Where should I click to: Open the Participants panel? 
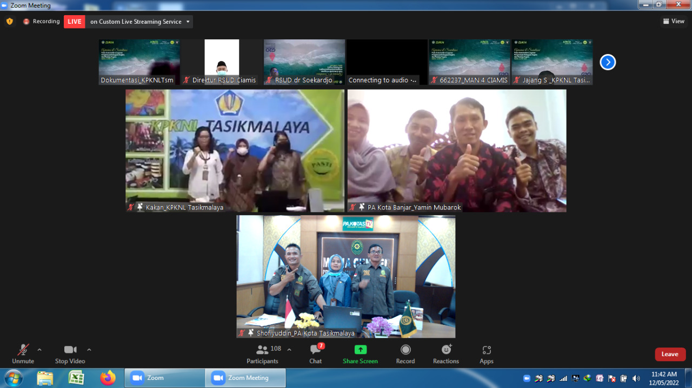click(263, 354)
